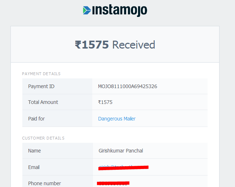Click the CUSTOMER DETAILS section heading
235x187 pixels.
[x=43, y=138]
